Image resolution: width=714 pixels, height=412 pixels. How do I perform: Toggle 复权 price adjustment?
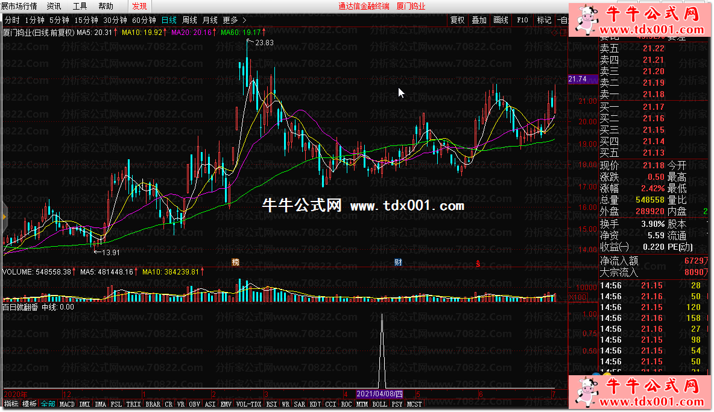tap(458, 20)
